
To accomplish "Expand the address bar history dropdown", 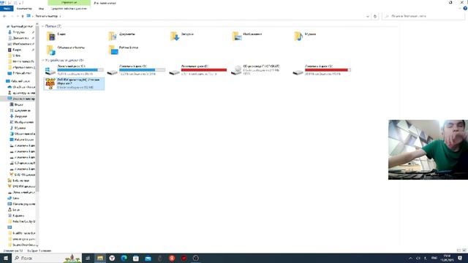I will coord(367,16).
